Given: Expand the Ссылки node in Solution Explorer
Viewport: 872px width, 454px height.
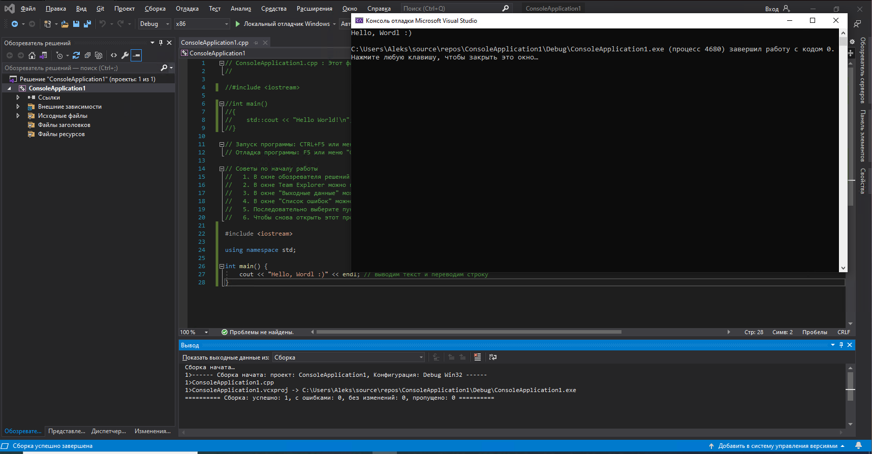Looking at the screenshot, I should [18, 98].
